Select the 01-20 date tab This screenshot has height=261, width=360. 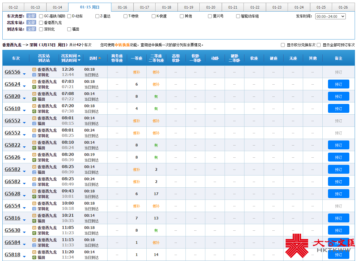click(x=211, y=7)
